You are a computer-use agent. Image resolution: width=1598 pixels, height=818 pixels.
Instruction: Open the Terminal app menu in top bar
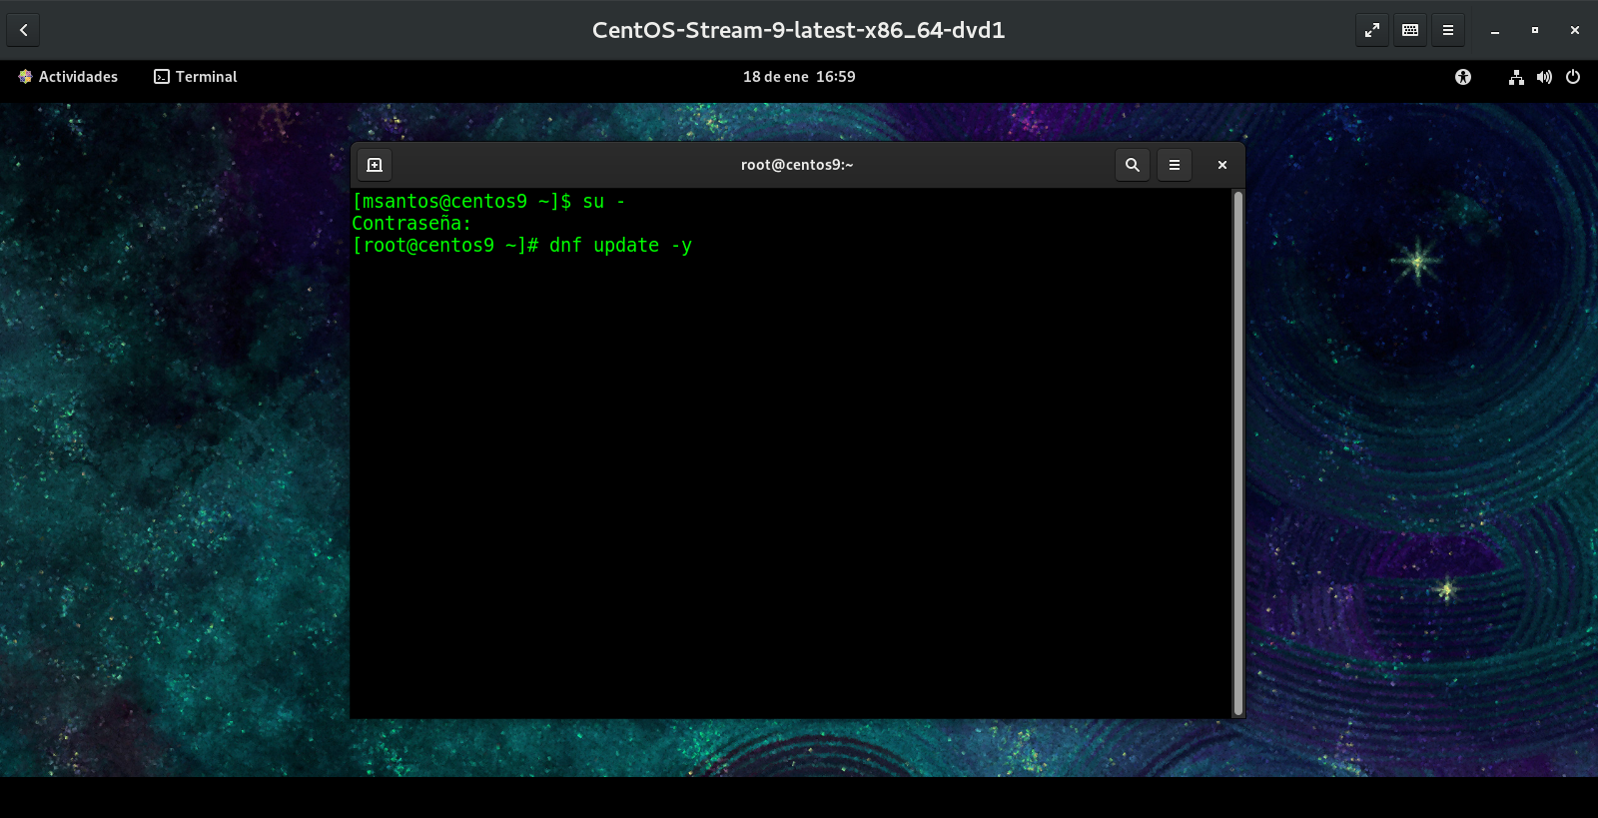pyautogui.click(x=196, y=77)
